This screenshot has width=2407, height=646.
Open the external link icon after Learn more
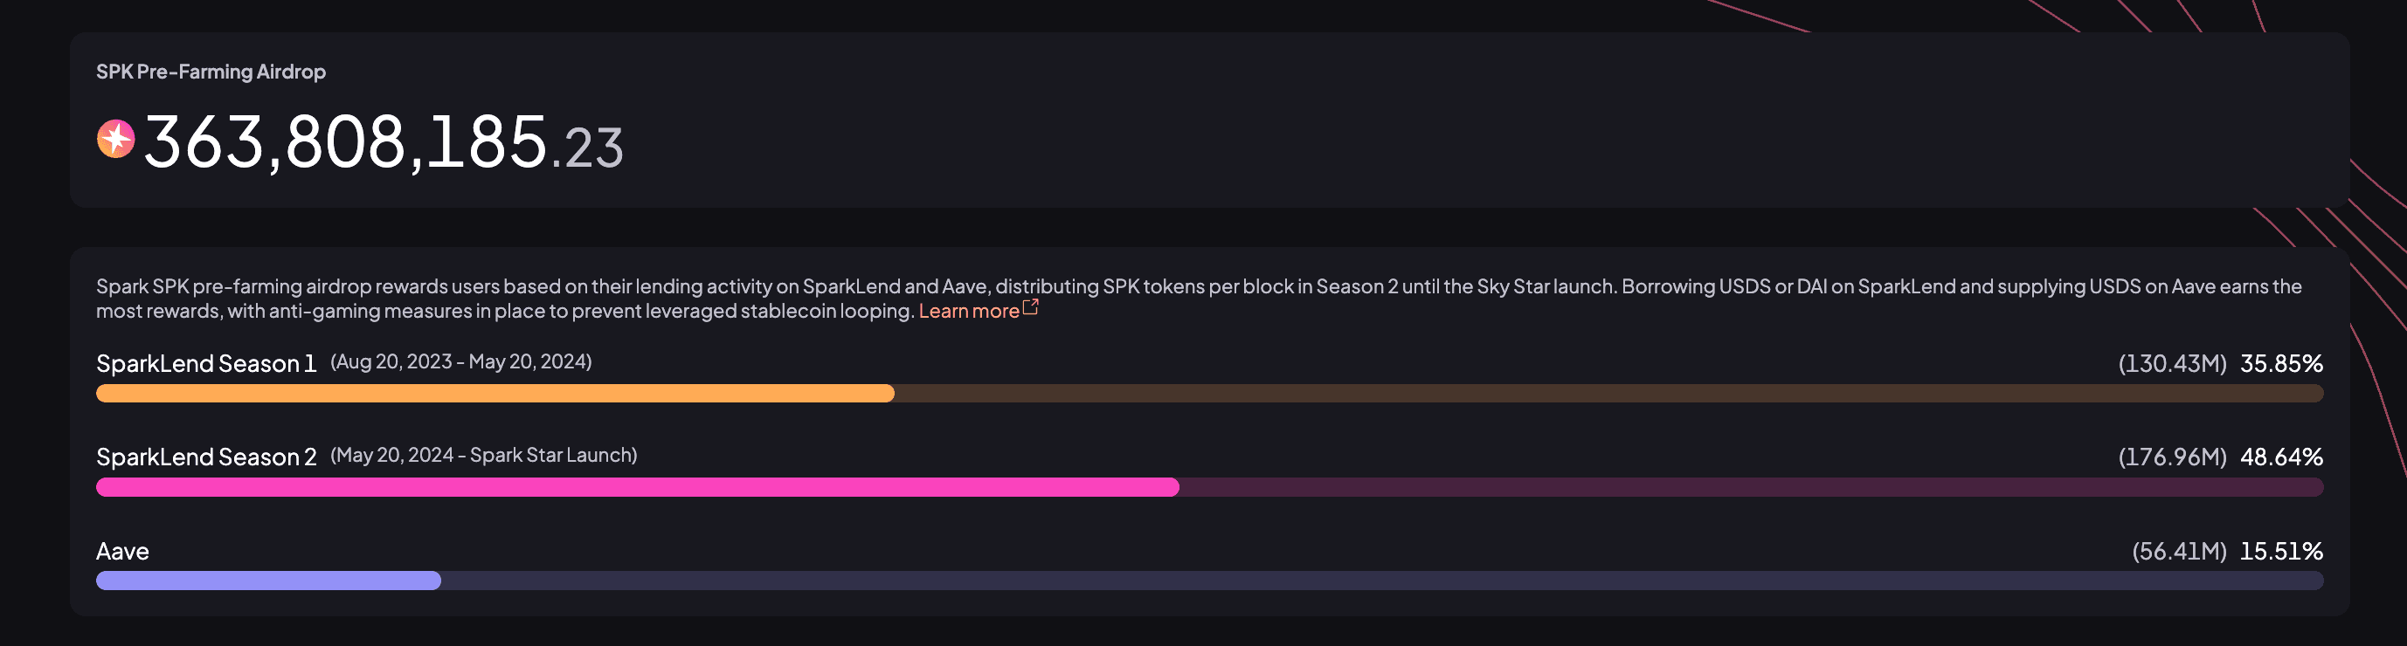(1031, 307)
